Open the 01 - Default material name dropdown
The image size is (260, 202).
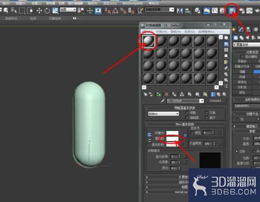(x=185, y=101)
